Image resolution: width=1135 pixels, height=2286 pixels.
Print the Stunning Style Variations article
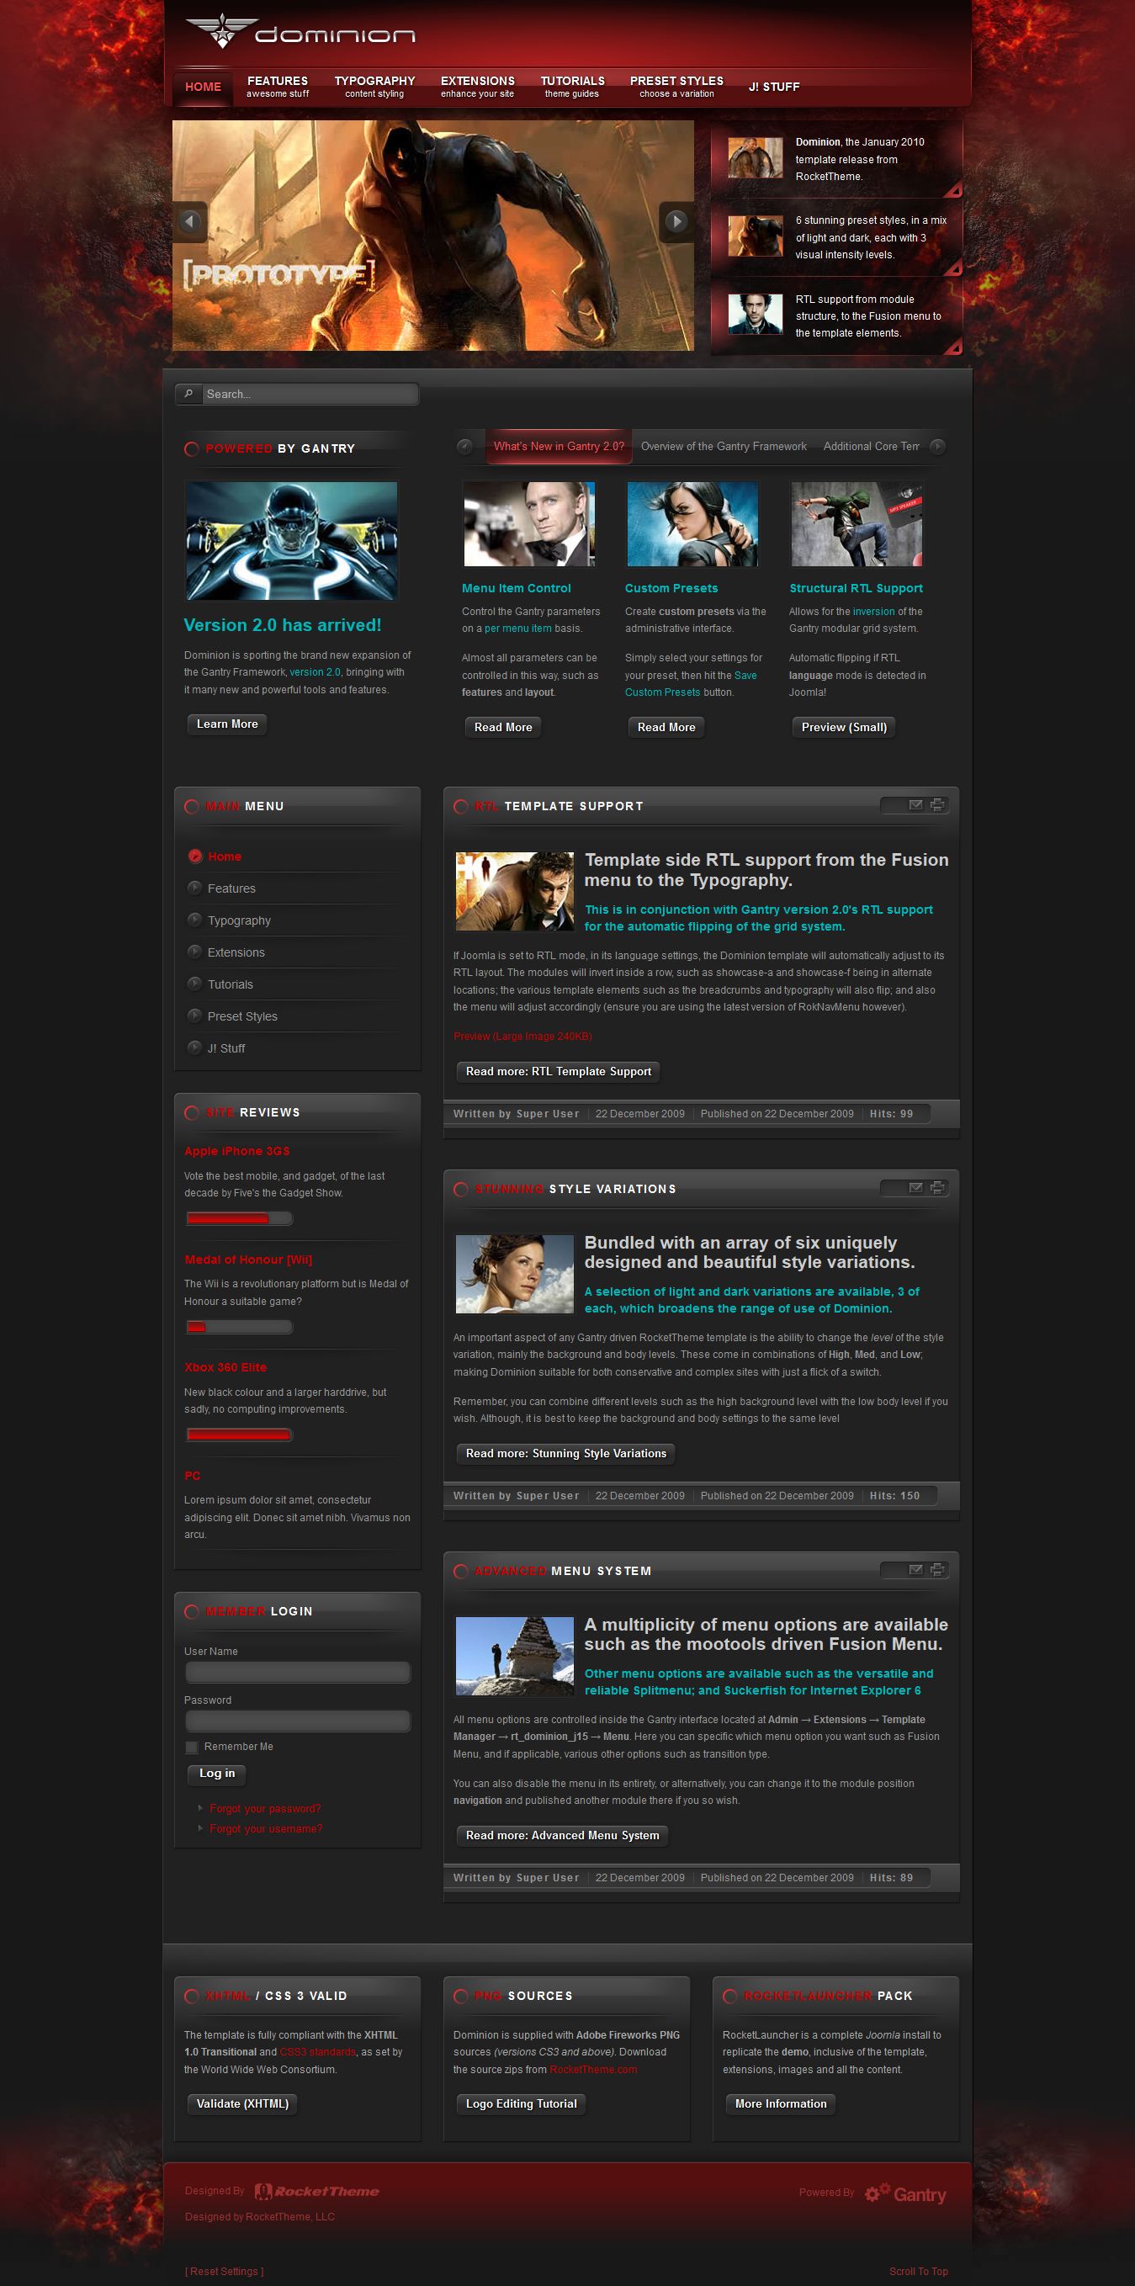[937, 1187]
